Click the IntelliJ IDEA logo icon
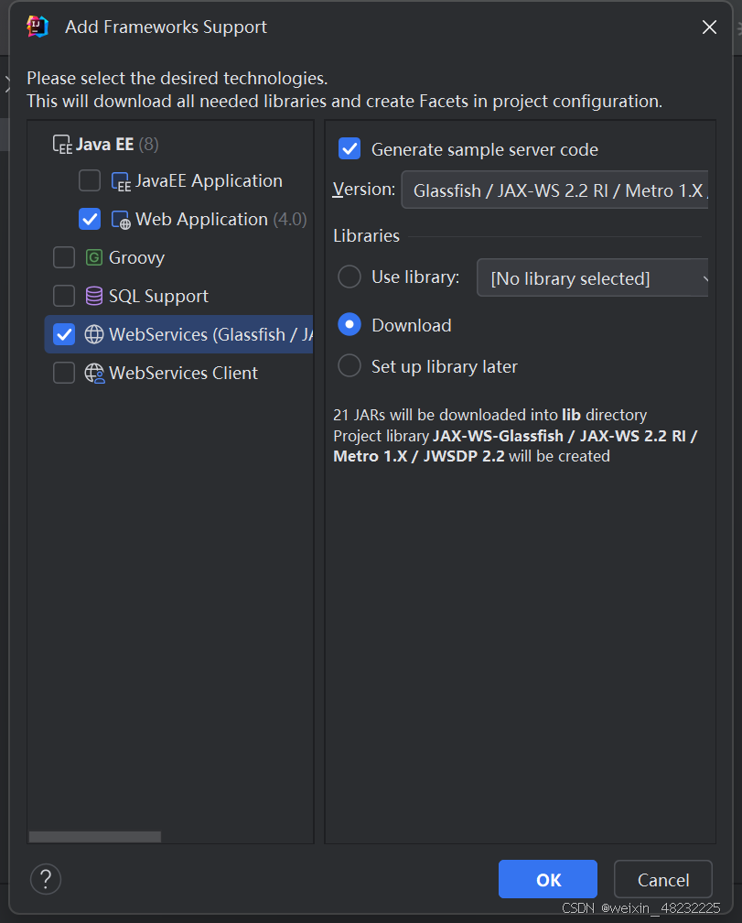The width and height of the screenshot is (742, 923). [x=37, y=27]
